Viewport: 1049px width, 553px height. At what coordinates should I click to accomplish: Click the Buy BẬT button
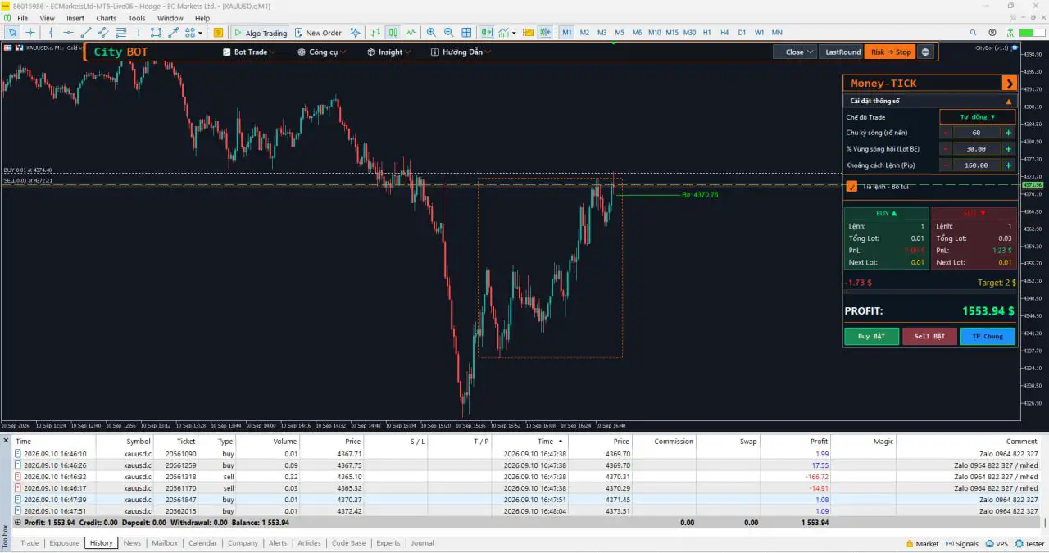click(x=871, y=336)
